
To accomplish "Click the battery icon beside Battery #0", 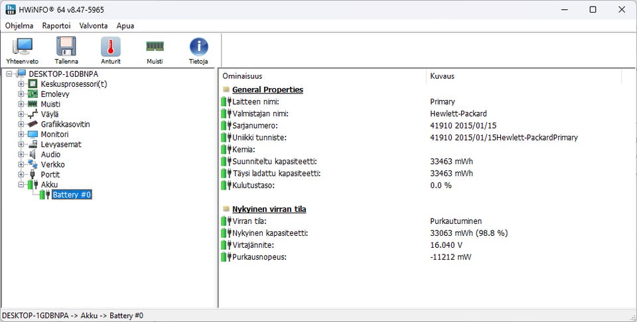I will coord(44,195).
